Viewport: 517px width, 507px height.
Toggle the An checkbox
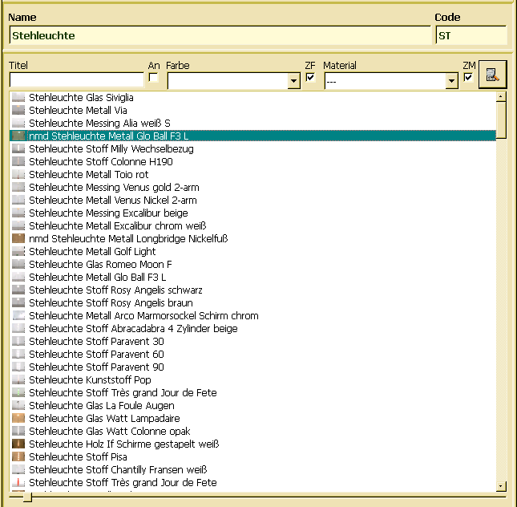pyautogui.click(x=154, y=78)
